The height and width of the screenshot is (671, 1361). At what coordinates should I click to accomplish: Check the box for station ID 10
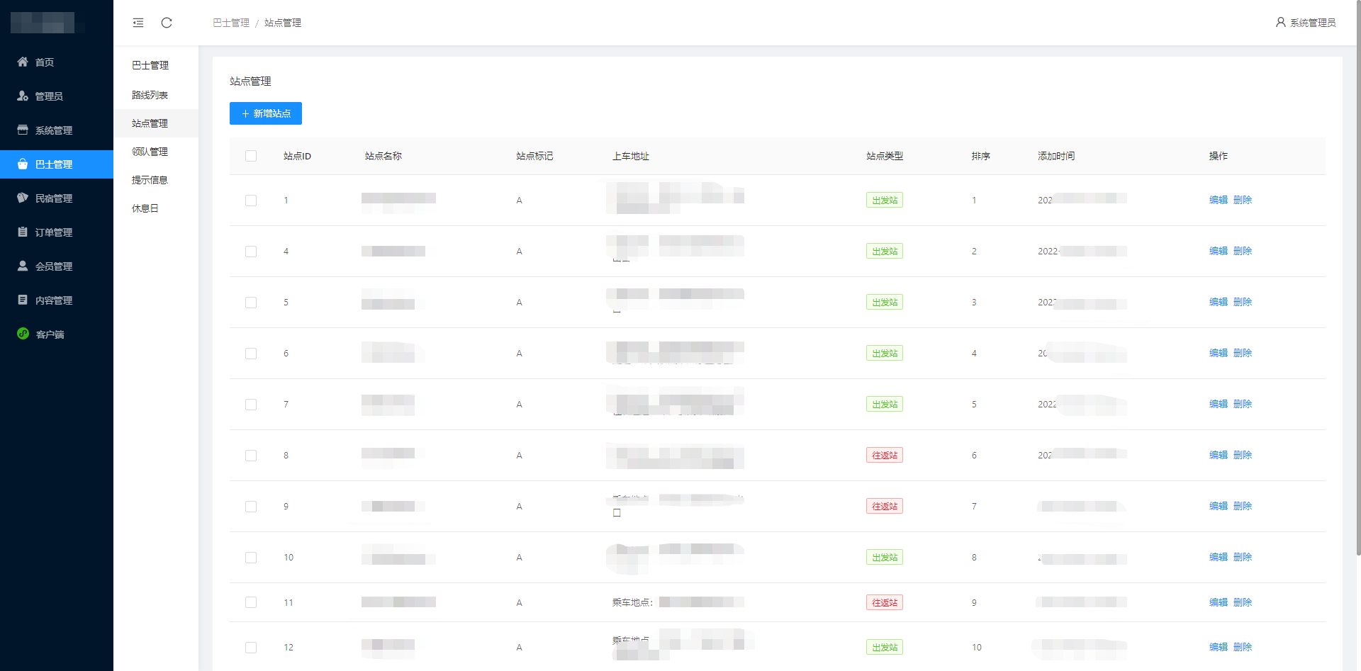click(251, 558)
